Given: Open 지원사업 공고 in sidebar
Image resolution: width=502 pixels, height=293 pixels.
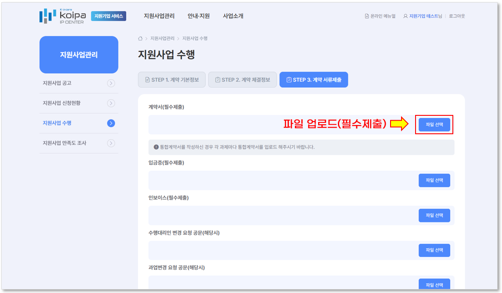Looking at the screenshot, I should point(57,83).
